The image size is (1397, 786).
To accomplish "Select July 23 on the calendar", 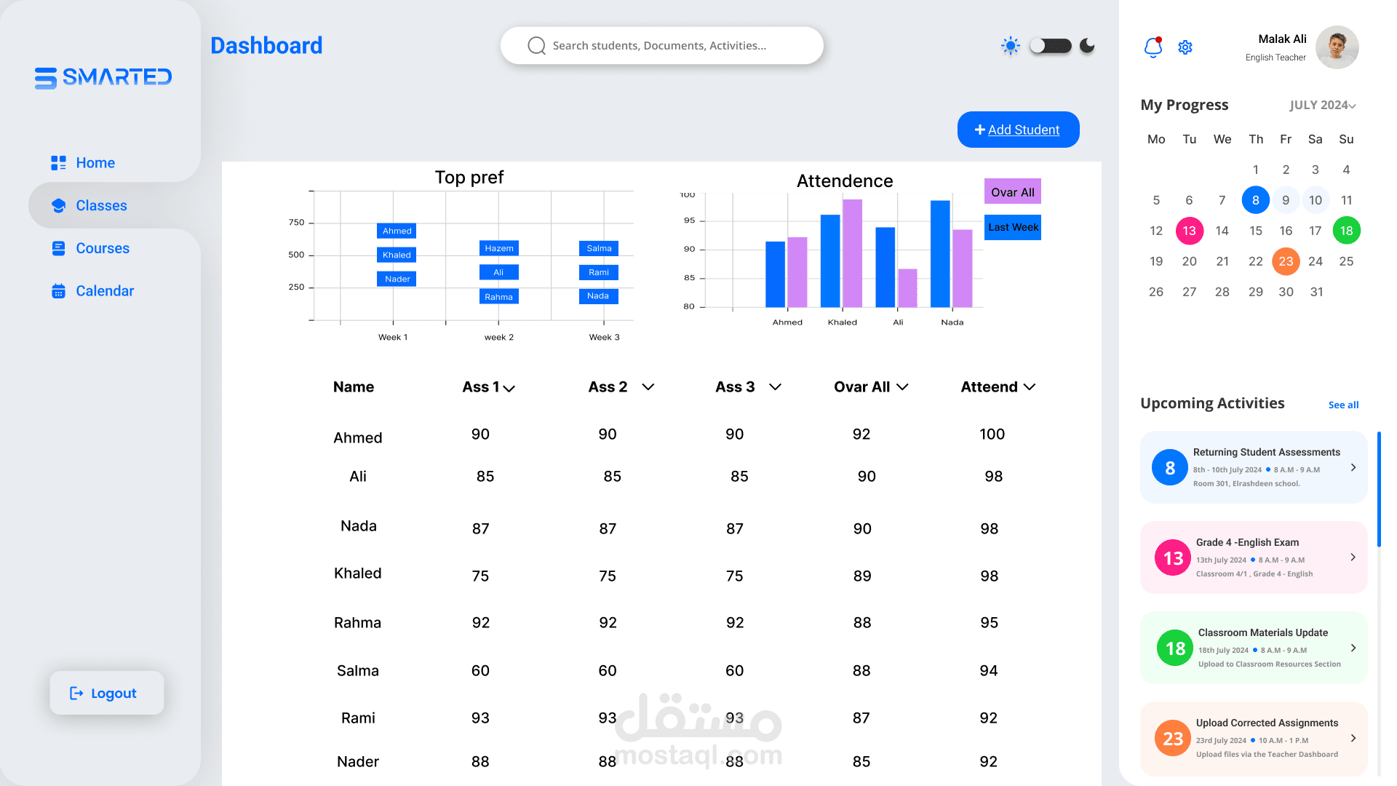I will (1286, 261).
